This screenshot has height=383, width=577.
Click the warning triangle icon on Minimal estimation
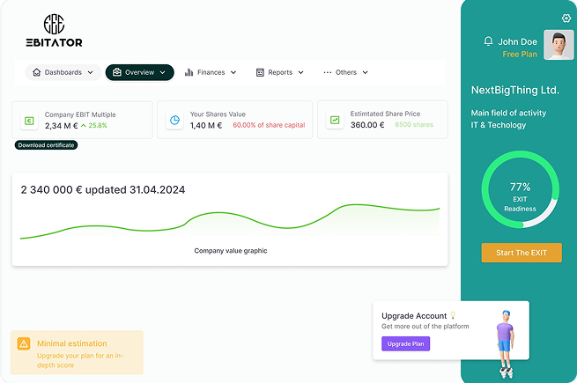pos(24,344)
